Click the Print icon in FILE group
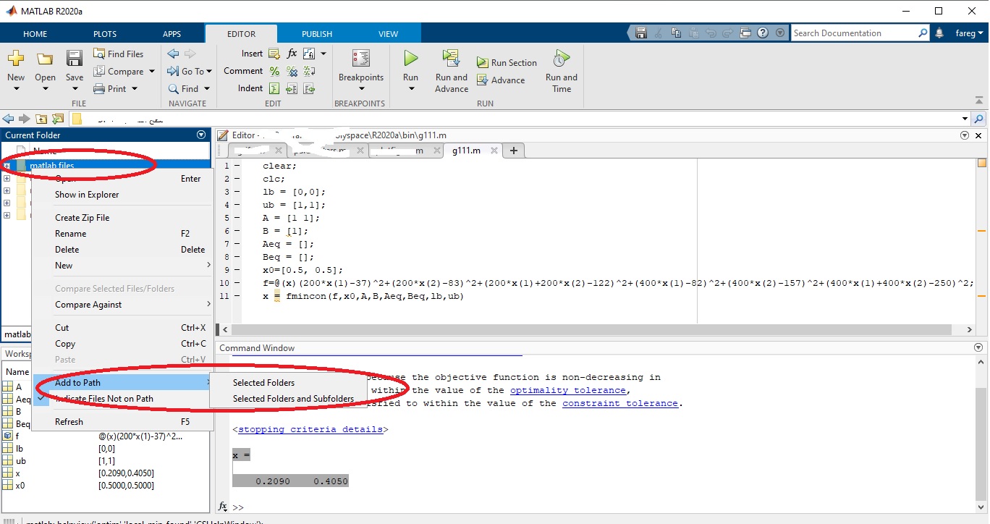The width and height of the screenshot is (990, 524). point(99,89)
